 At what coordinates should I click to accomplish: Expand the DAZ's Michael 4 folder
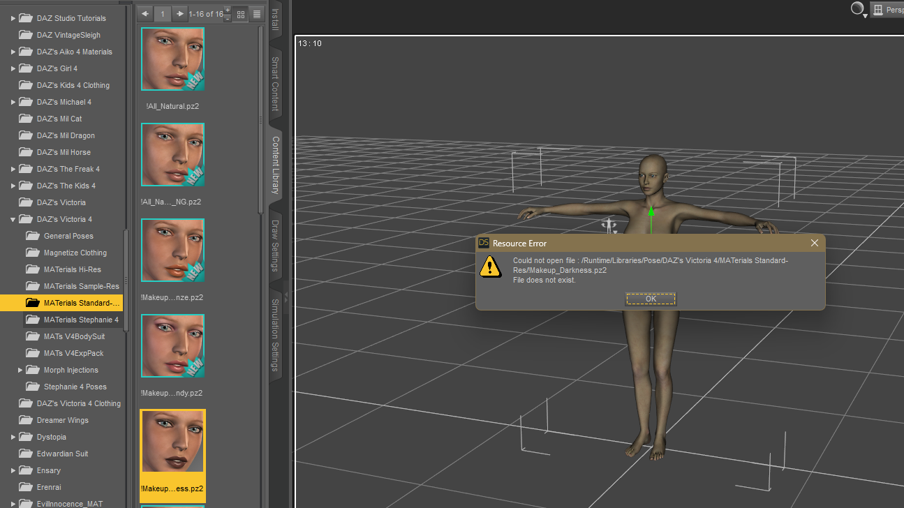[13, 102]
